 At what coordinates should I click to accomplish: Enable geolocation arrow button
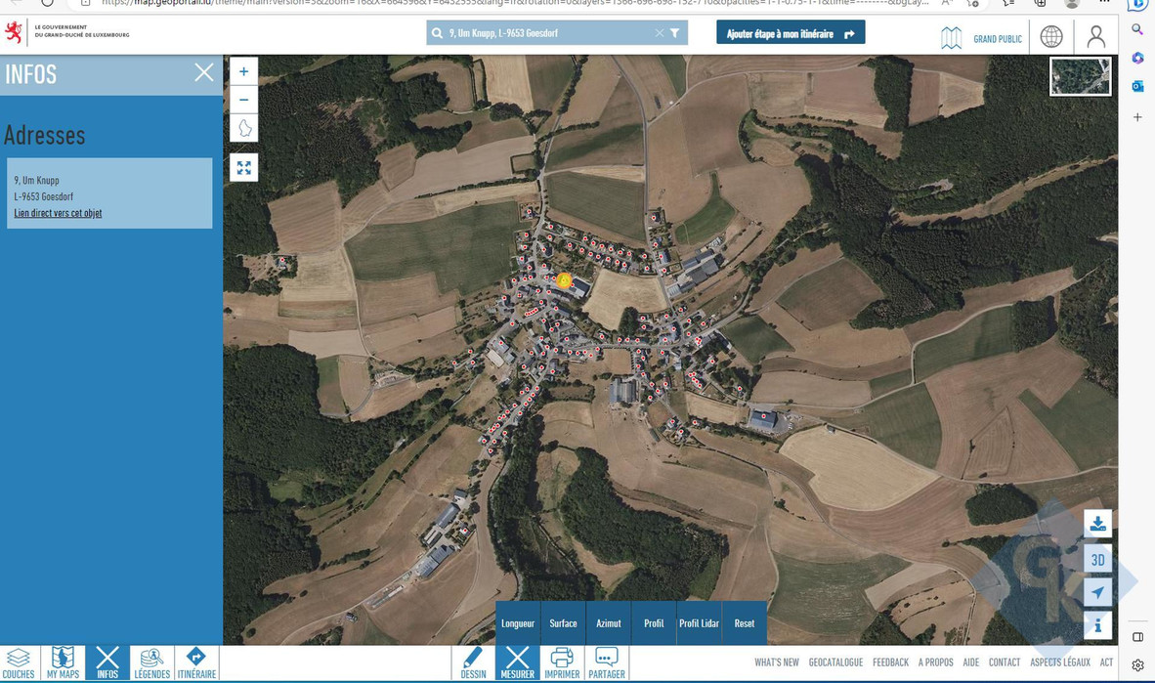(x=1097, y=592)
